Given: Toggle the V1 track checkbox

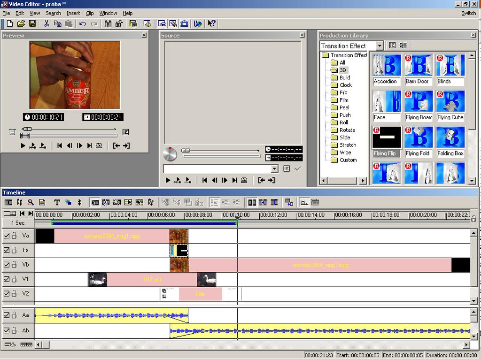Looking at the screenshot, I should tap(7, 279).
